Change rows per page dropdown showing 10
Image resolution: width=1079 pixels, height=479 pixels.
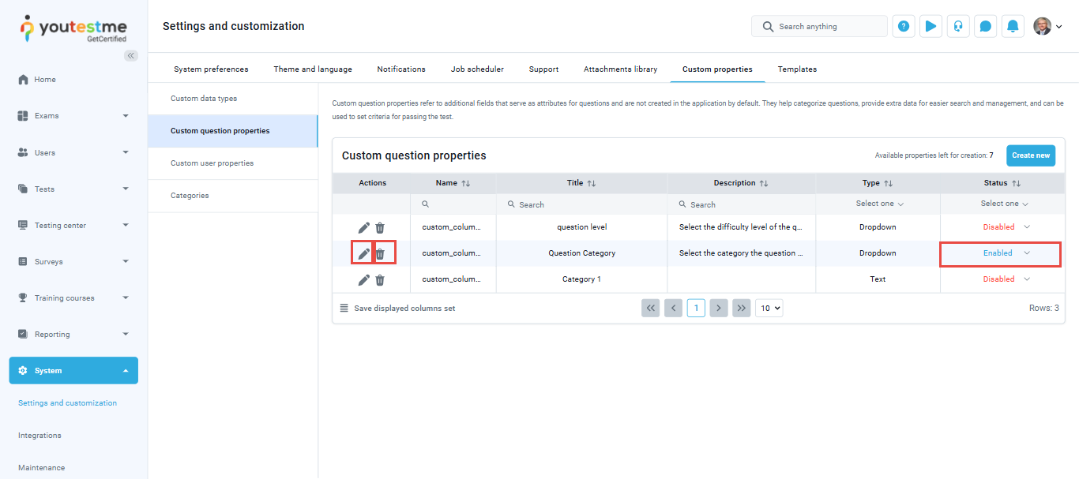[x=769, y=308]
